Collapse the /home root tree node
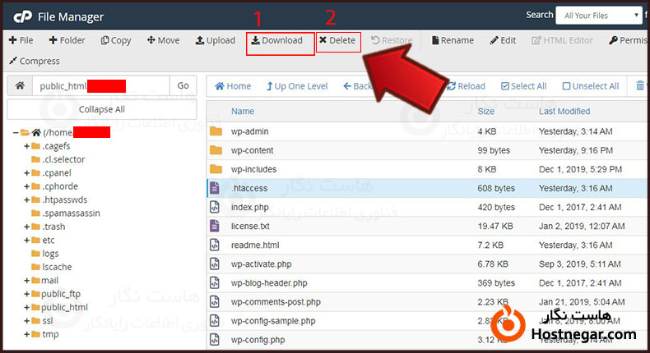Screen dimensions: 650x353 [16, 133]
